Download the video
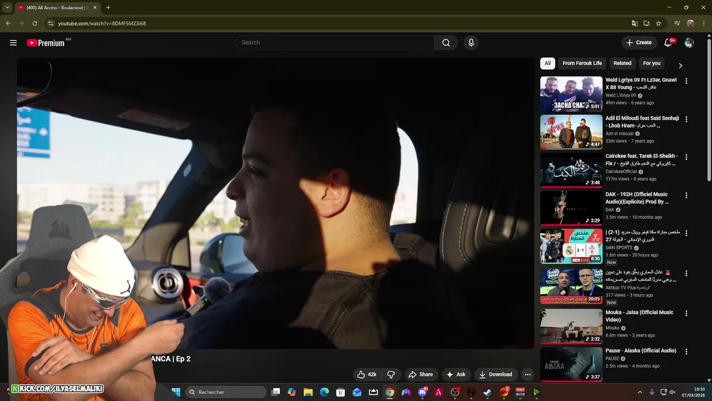Screen dimensions: 712x401 tap(496, 374)
